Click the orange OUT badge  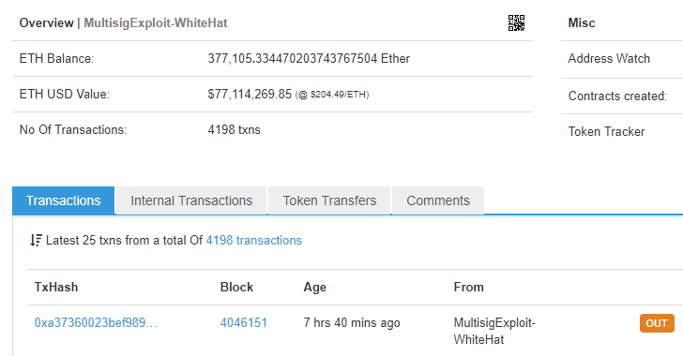coord(657,323)
